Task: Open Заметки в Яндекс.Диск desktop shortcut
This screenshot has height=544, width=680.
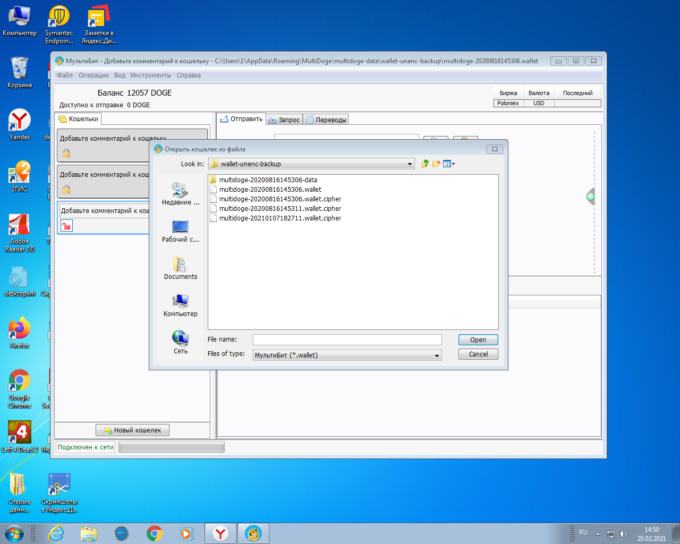Action: [x=99, y=25]
